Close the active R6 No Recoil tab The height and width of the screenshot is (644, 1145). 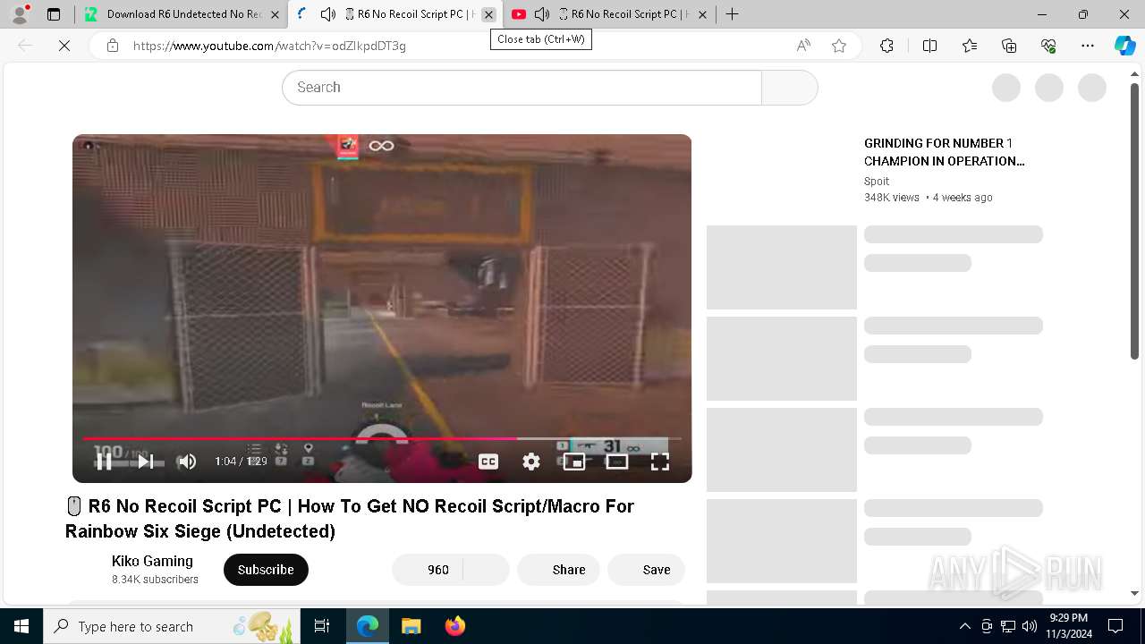click(488, 14)
